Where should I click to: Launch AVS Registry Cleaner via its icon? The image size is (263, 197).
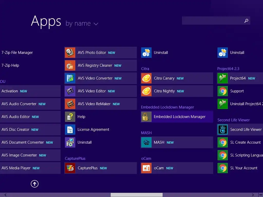click(70, 65)
